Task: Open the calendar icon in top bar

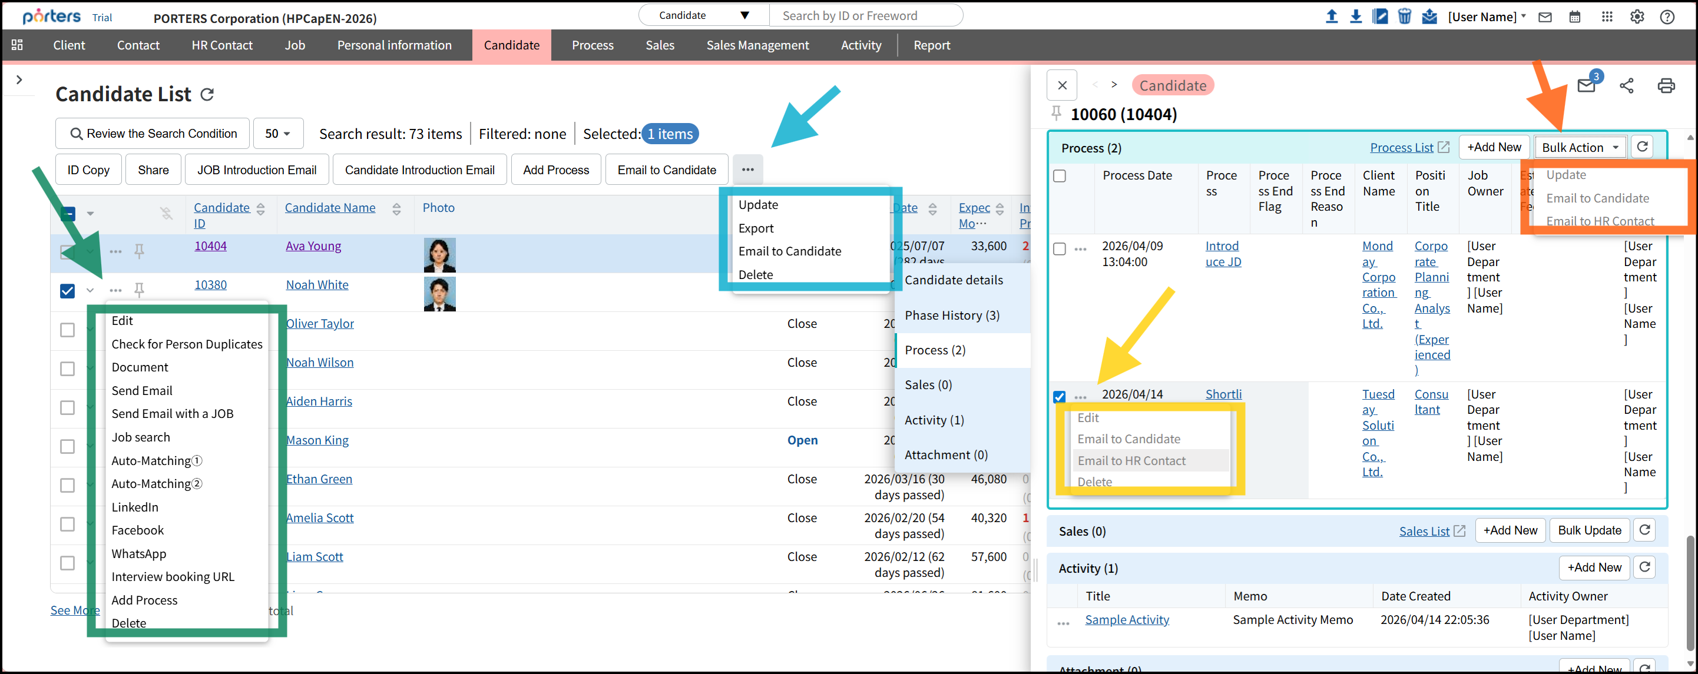Action: 1574,17
